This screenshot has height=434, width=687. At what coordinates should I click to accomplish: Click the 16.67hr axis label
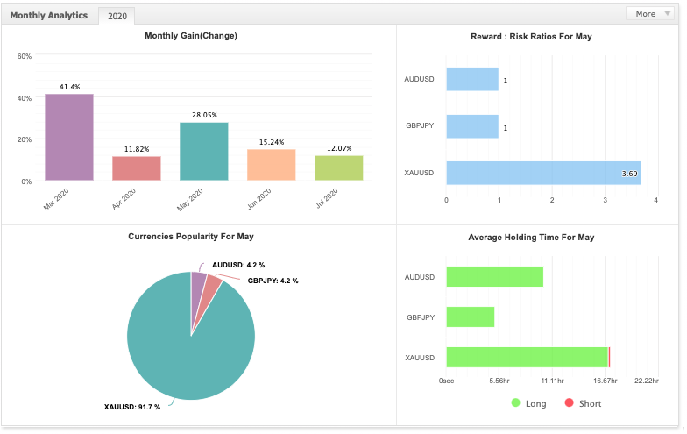click(606, 381)
